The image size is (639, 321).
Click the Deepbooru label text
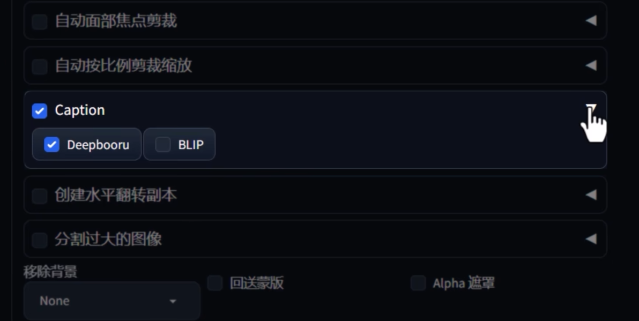[98, 145]
